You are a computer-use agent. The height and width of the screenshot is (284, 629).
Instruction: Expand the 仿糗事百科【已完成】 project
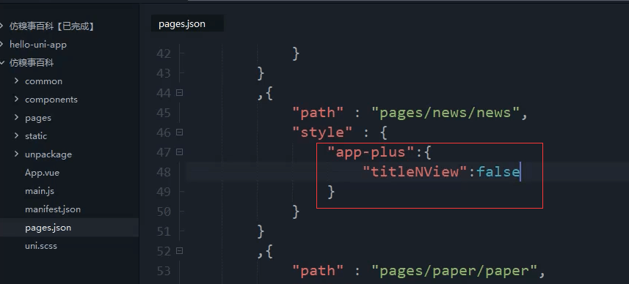(x=1, y=26)
